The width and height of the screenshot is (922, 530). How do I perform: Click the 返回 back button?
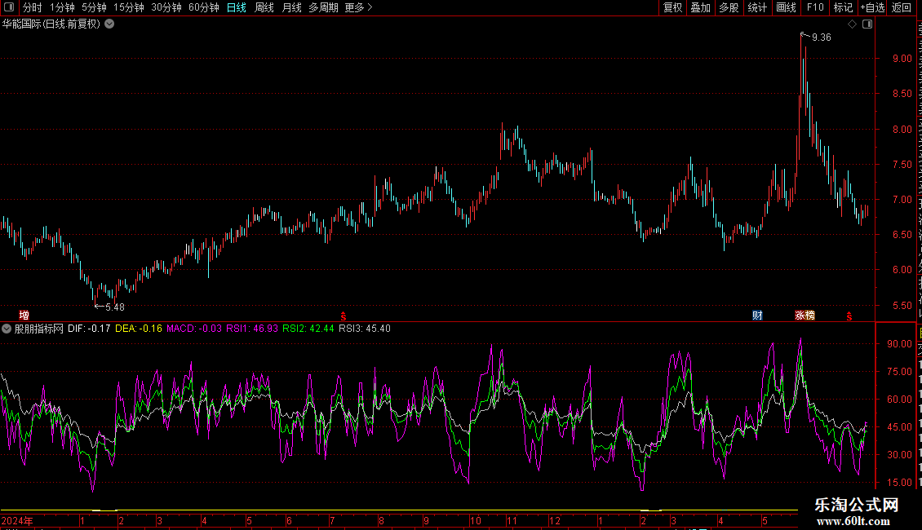[902, 7]
